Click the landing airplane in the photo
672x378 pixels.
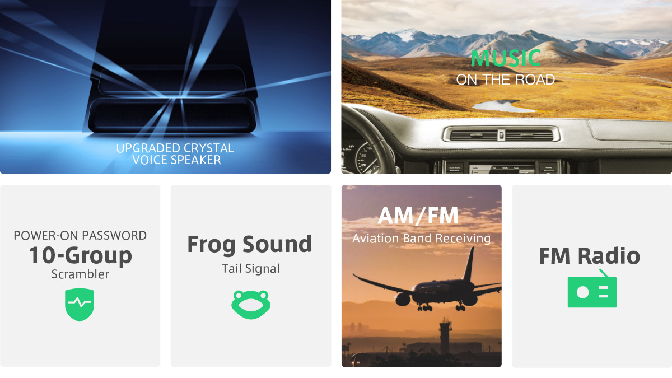(428, 286)
